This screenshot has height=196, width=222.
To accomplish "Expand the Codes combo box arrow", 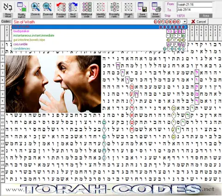I will click(x=185, y=22).
